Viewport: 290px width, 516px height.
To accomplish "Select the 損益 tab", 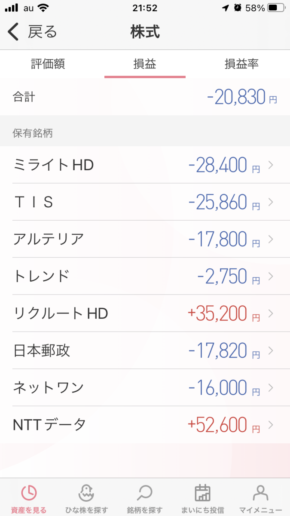I will coord(145,64).
